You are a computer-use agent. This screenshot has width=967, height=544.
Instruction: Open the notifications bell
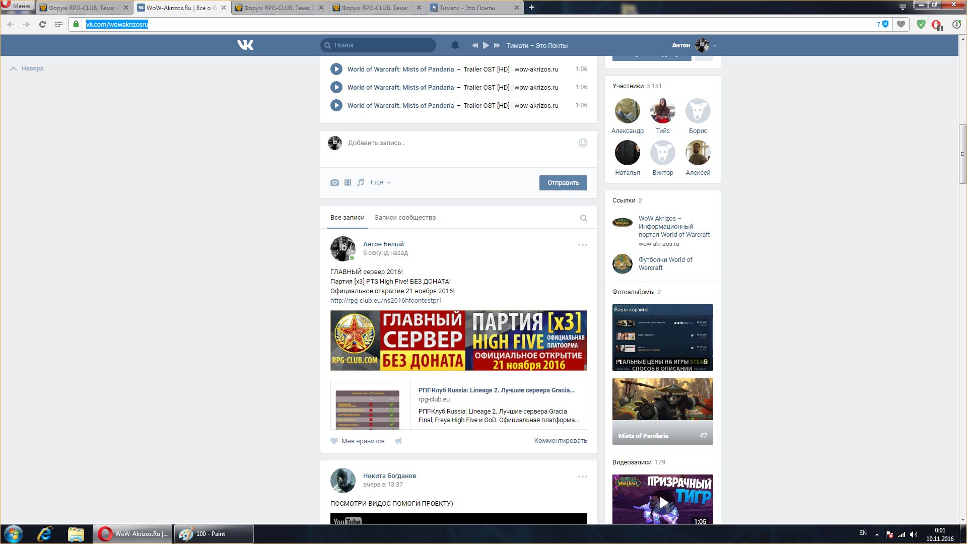coord(455,45)
